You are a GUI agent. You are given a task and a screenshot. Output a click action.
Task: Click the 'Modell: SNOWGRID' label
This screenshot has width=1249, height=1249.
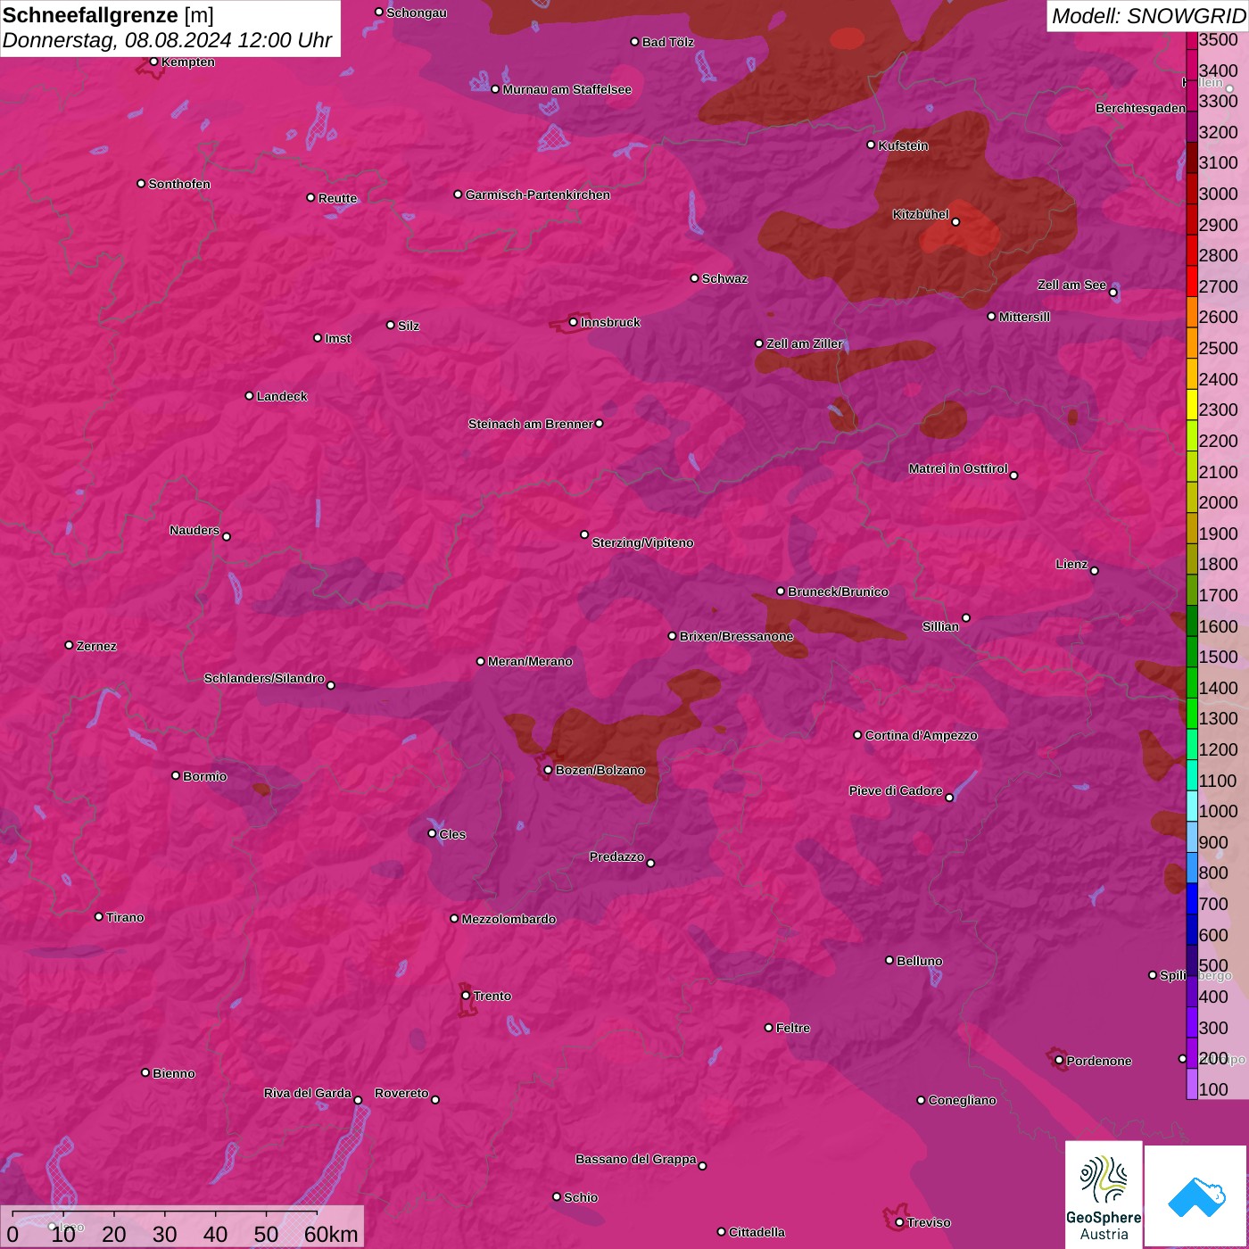pos(1148,15)
